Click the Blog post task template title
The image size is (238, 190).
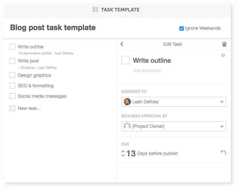[x=53, y=27]
